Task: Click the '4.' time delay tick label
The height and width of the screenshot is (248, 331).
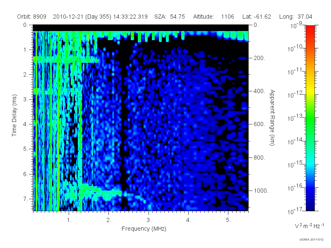Action: 26,124
